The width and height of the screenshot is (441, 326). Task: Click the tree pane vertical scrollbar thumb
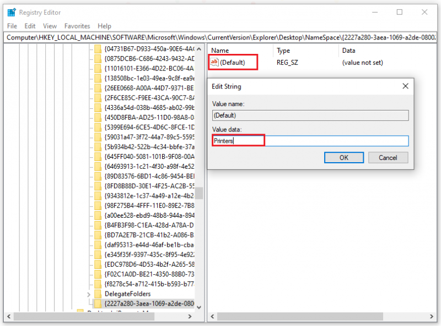[199, 193]
